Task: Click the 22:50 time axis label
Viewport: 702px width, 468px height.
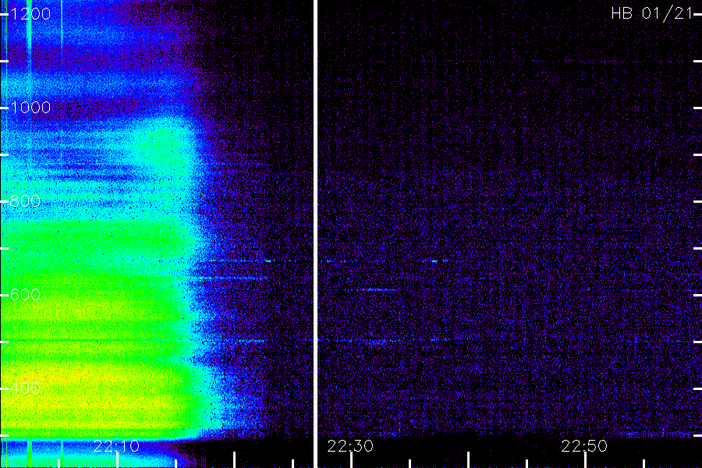Action: [x=584, y=446]
